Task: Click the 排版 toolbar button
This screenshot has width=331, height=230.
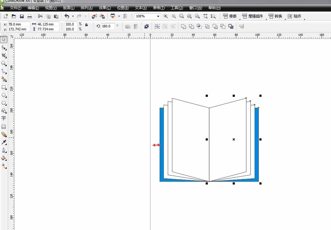Action: point(230,16)
